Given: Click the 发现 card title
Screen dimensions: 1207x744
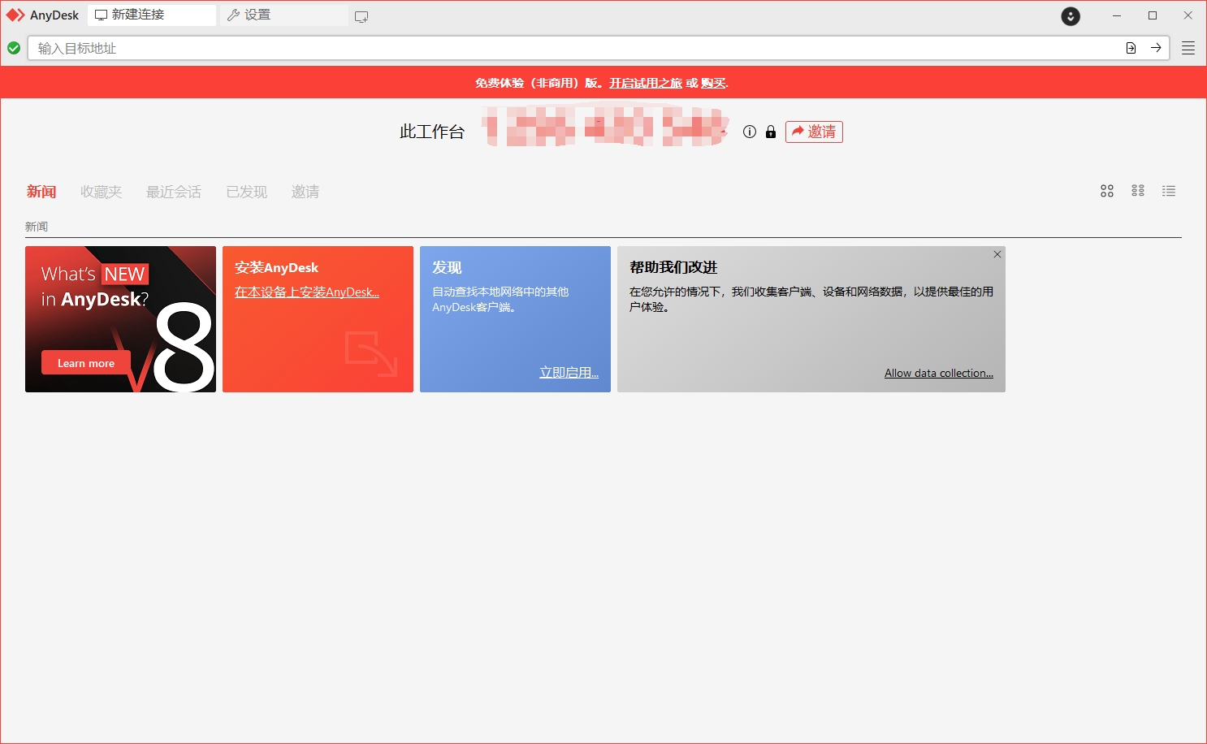Looking at the screenshot, I should pyautogui.click(x=447, y=267).
